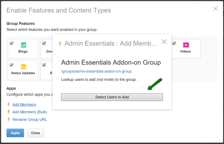Click lightning icon in Admin Essentials title
Viewport: 224px width, 144px height.
click(x=60, y=43)
